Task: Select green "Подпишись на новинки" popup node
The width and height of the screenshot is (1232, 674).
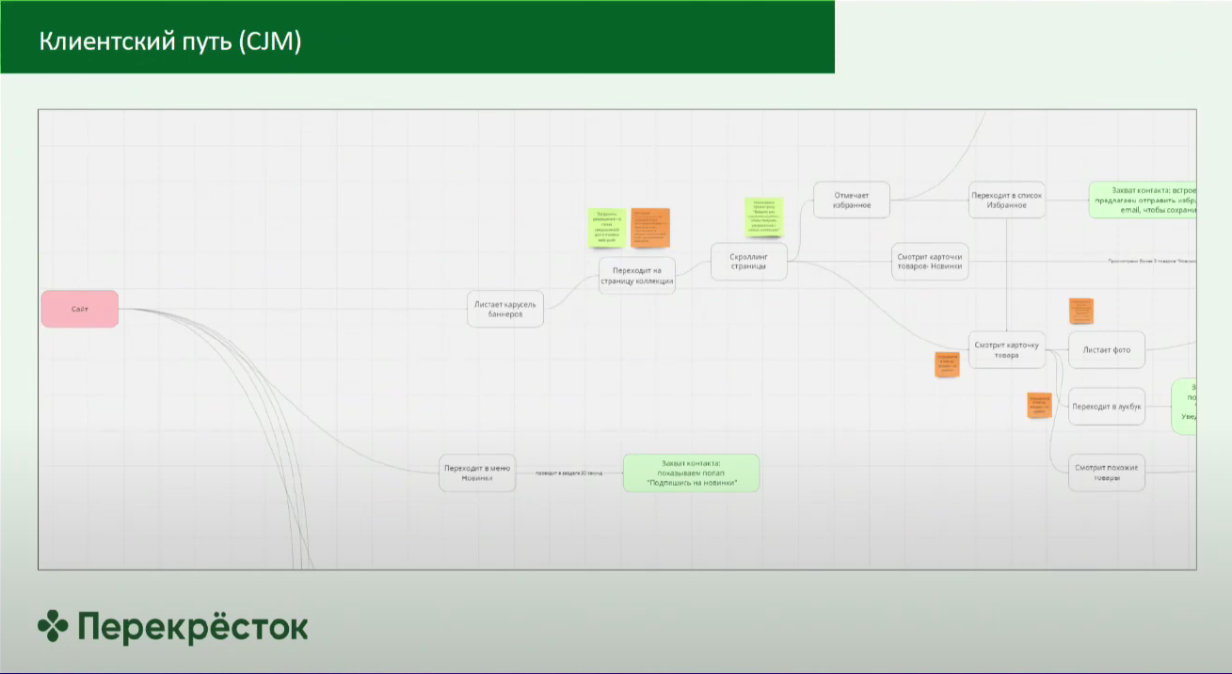Action: pyautogui.click(x=691, y=473)
